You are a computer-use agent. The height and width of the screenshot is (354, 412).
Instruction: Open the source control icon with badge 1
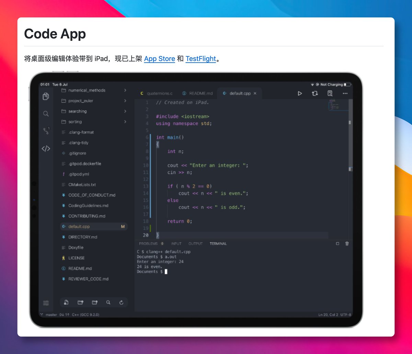coord(46,131)
